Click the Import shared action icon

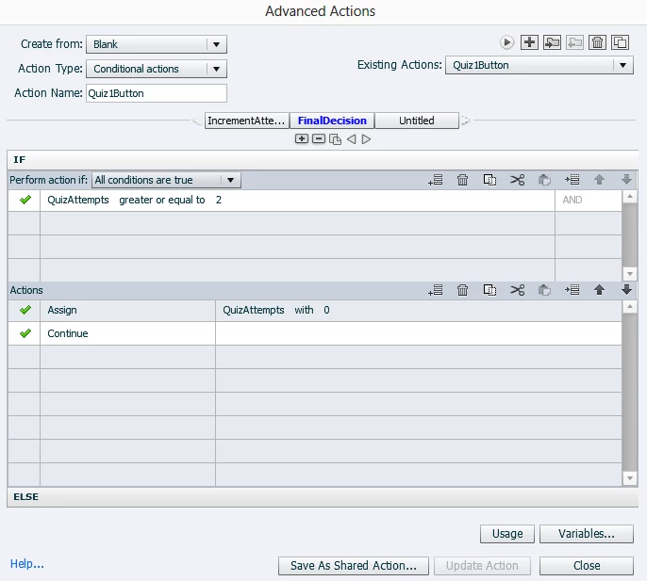click(x=552, y=42)
